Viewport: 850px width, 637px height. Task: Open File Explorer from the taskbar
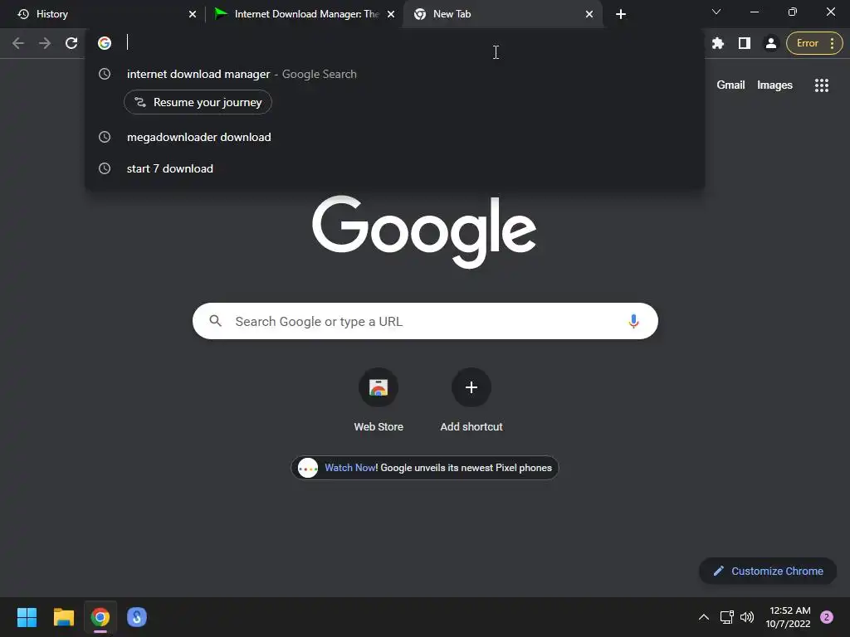(63, 617)
